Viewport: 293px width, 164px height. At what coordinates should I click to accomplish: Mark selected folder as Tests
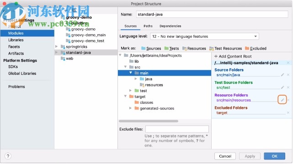(171, 48)
